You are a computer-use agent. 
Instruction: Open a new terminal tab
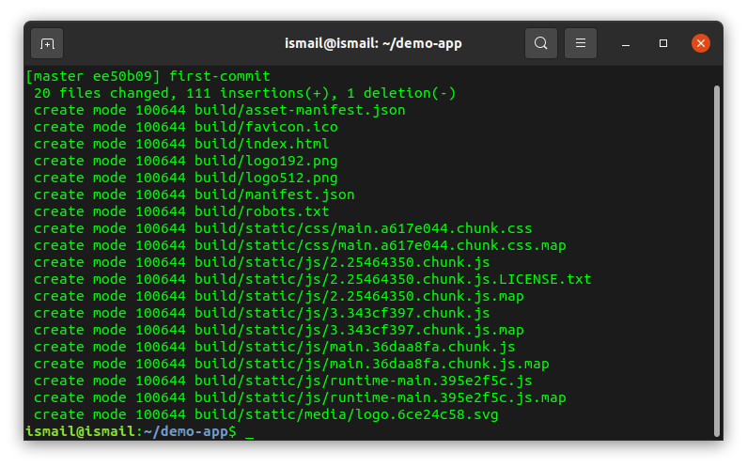pyautogui.click(x=47, y=43)
